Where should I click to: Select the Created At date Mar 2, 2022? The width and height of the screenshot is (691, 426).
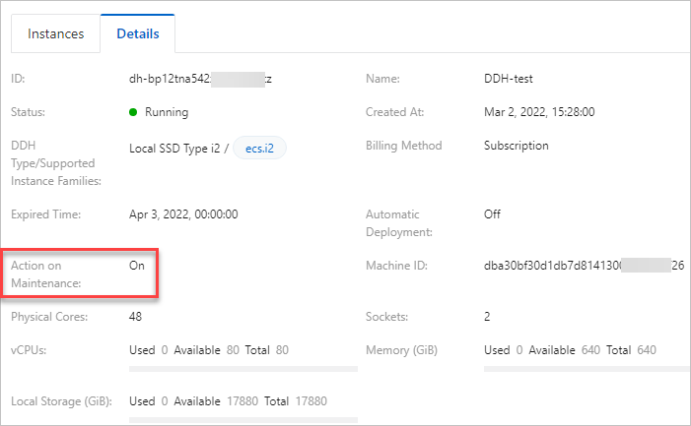(539, 112)
